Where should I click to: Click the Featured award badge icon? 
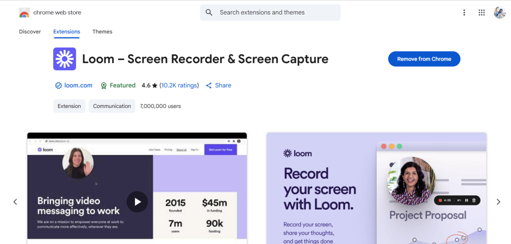104,85
